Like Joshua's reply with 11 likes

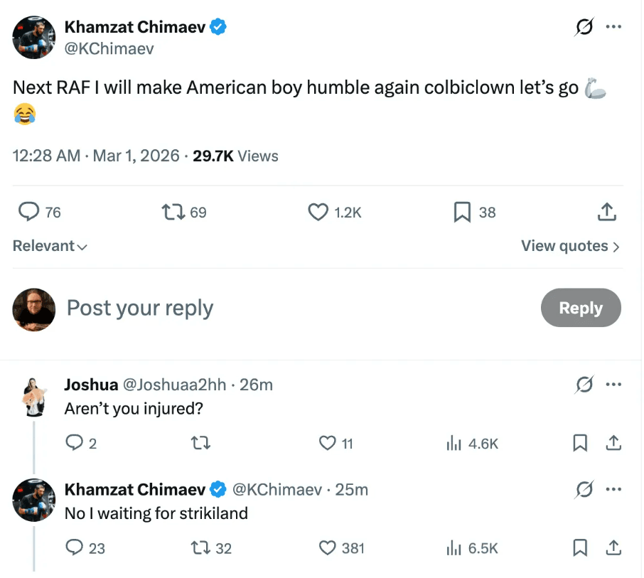pyautogui.click(x=327, y=444)
